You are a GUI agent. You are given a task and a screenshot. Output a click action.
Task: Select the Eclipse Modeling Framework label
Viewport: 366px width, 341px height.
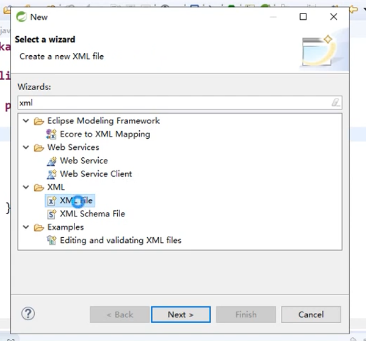pyautogui.click(x=104, y=121)
